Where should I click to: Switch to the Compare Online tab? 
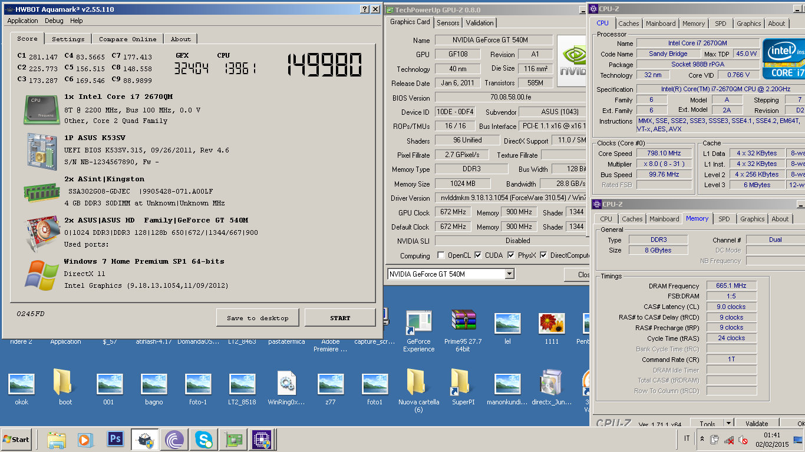click(128, 39)
